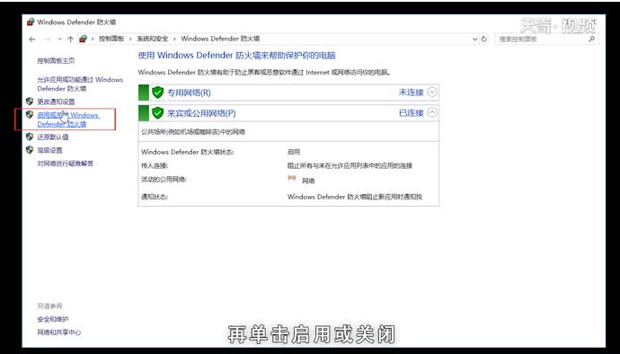Screen dimensions: 620x354
Task: Click 活动的公用网络 label
Action: click(164, 179)
